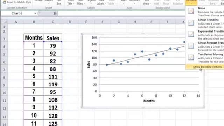Select column J header
224x126 pixels.
[x=167, y=22]
